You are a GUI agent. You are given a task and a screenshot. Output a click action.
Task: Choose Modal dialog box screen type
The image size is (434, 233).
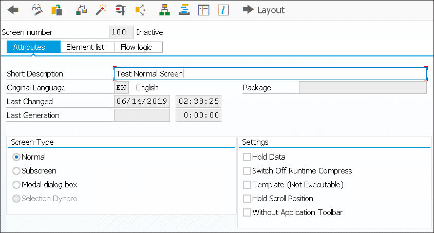(x=16, y=185)
